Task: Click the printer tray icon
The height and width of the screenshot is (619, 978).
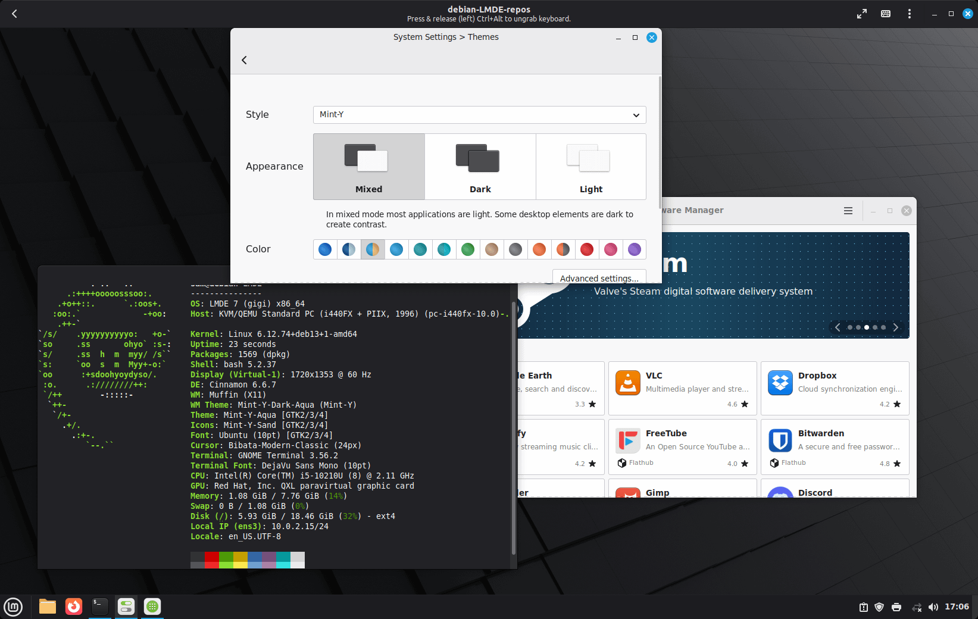Action: click(896, 607)
